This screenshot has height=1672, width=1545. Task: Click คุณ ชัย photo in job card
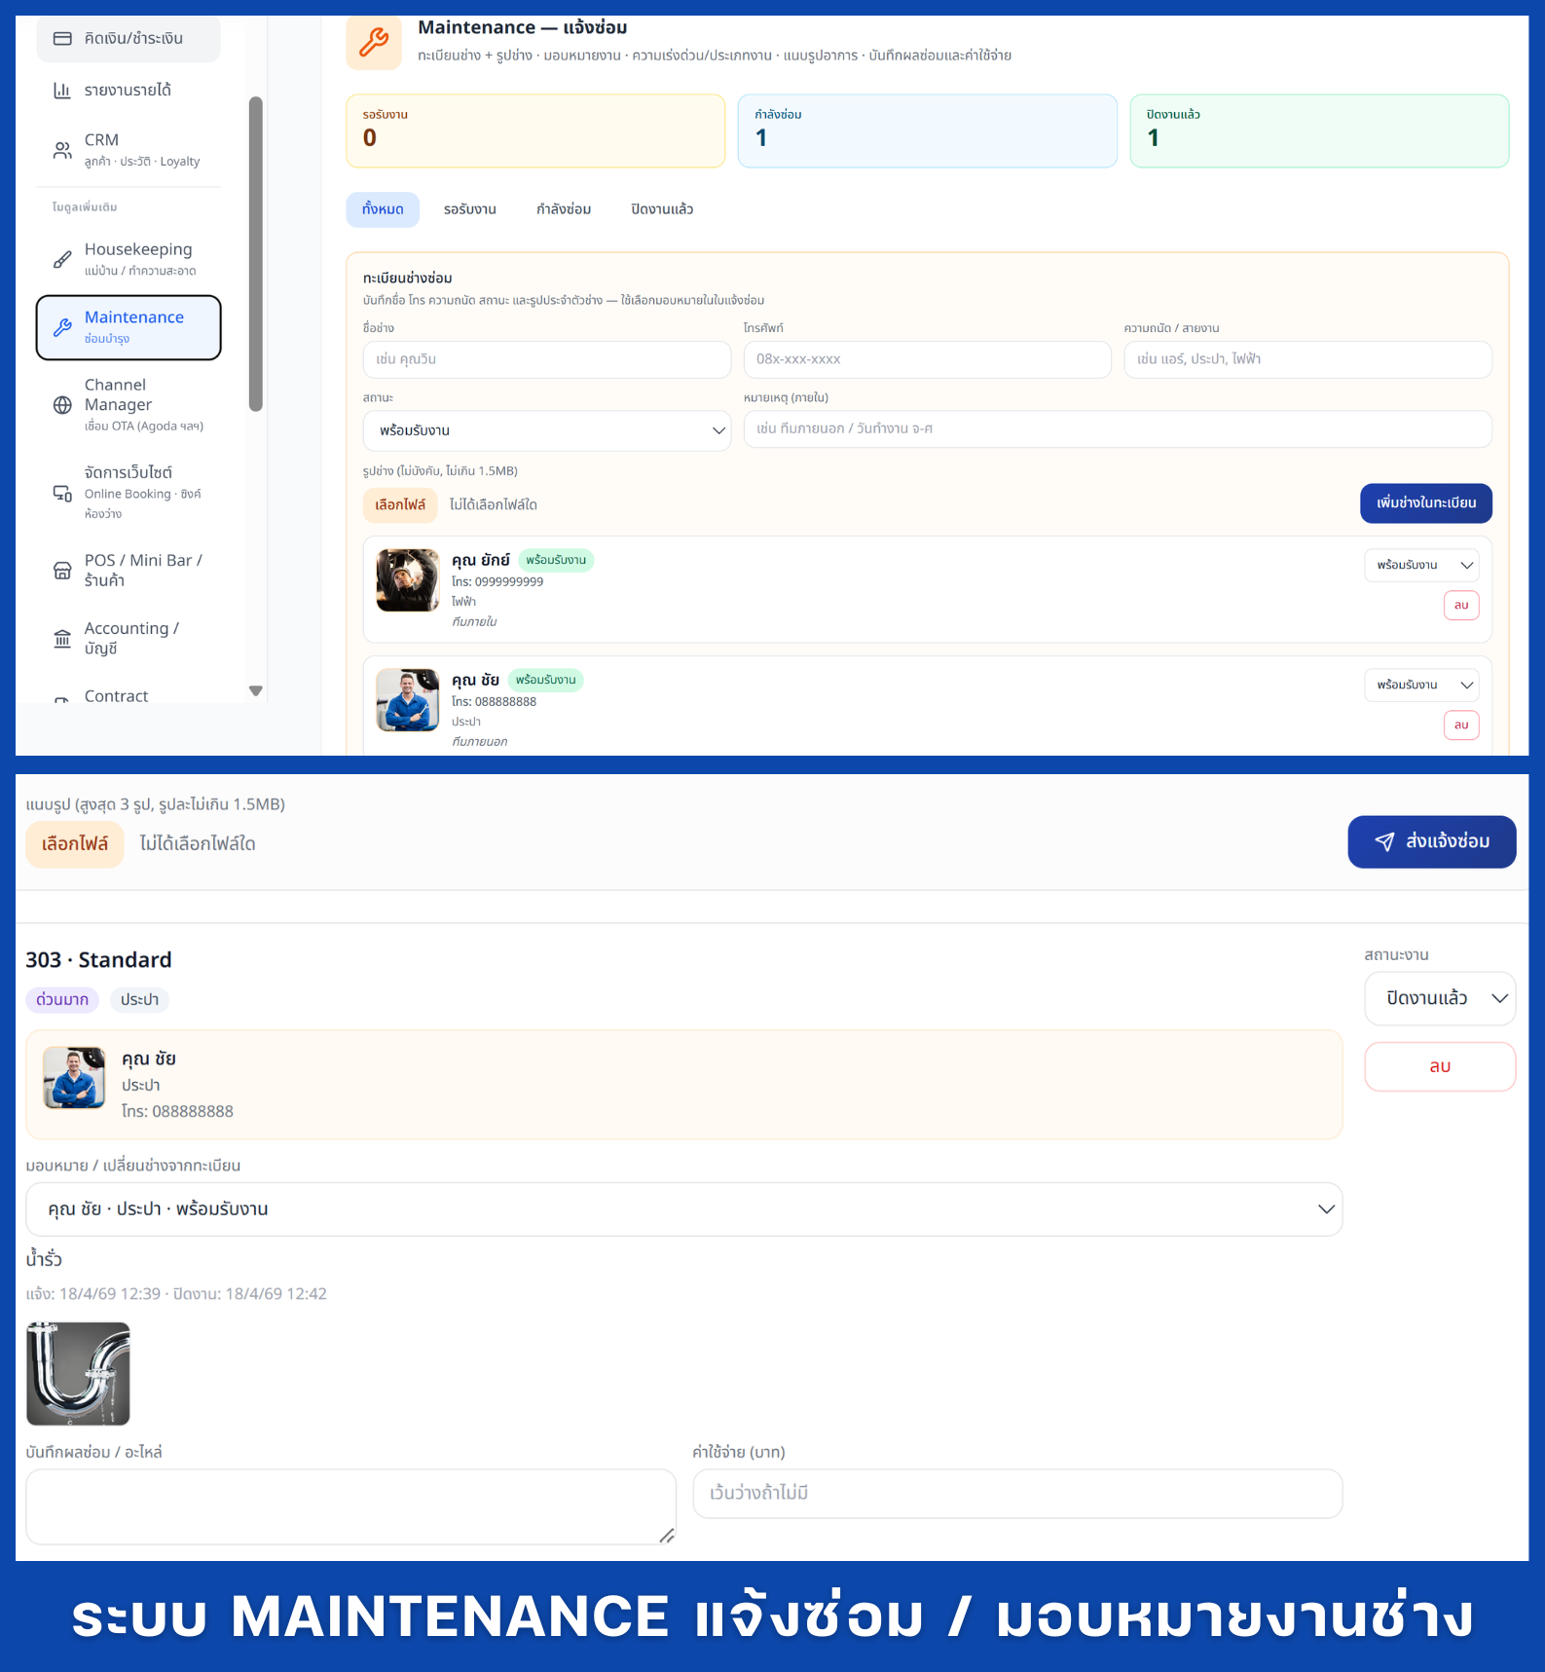tap(74, 1078)
